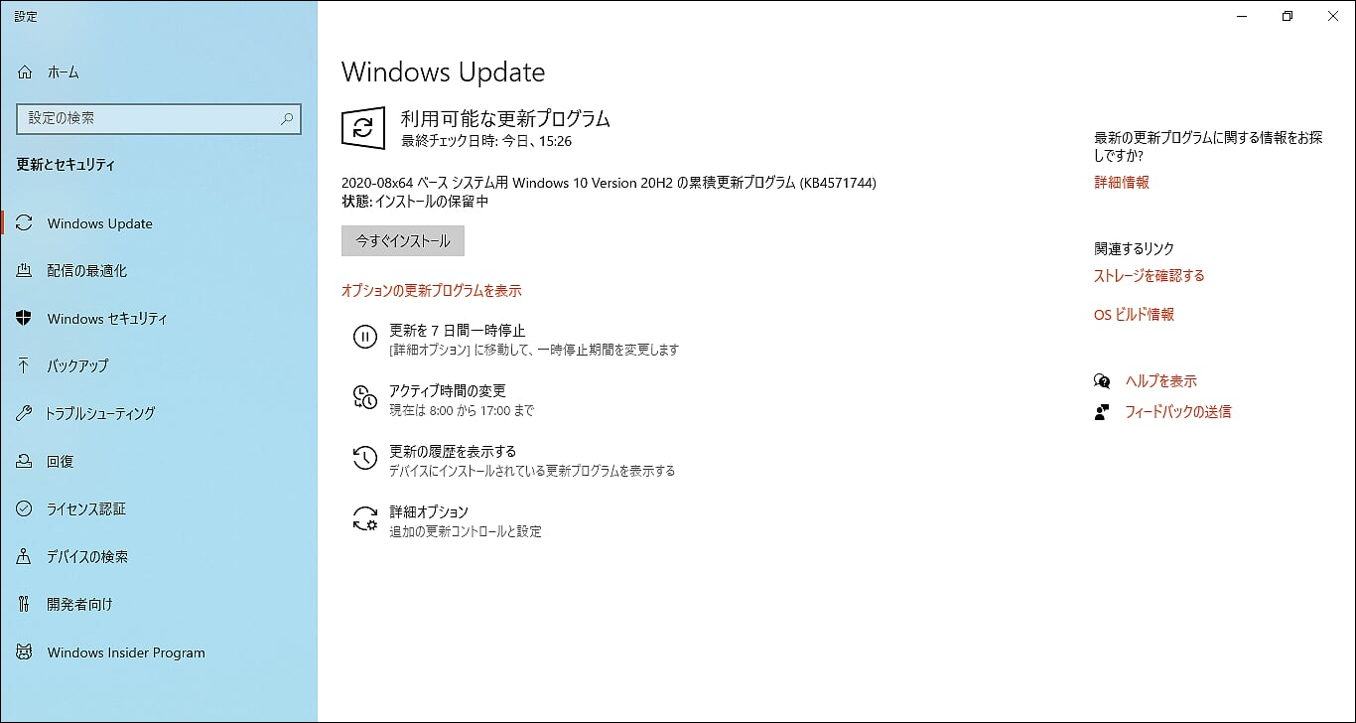Open Windows セキュリティ shield icon

point(25,319)
